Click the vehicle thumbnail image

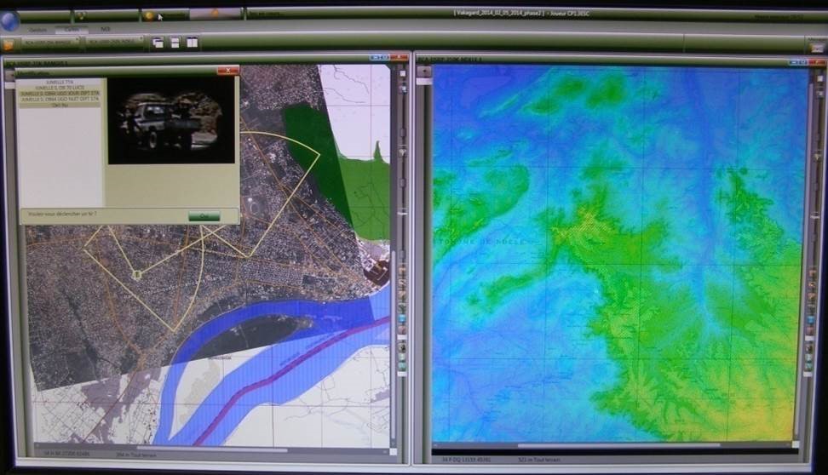coord(170,120)
